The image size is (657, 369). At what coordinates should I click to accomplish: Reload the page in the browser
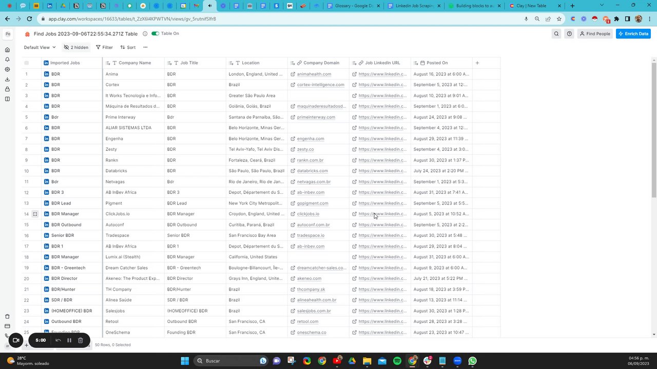pyautogui.click(x=29, y=19)
